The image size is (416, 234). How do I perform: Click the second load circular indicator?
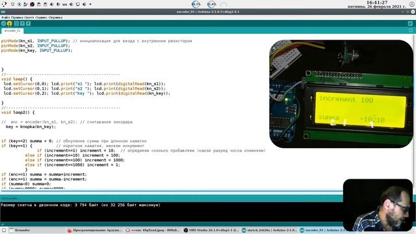coord(211,5)
